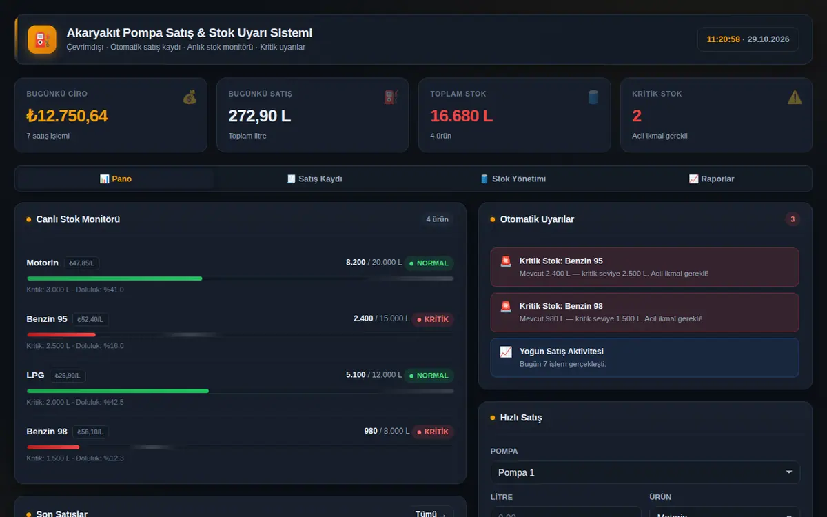Click the "4 ürün" badge in Canlı Stok Monitörü

(437, 219)
